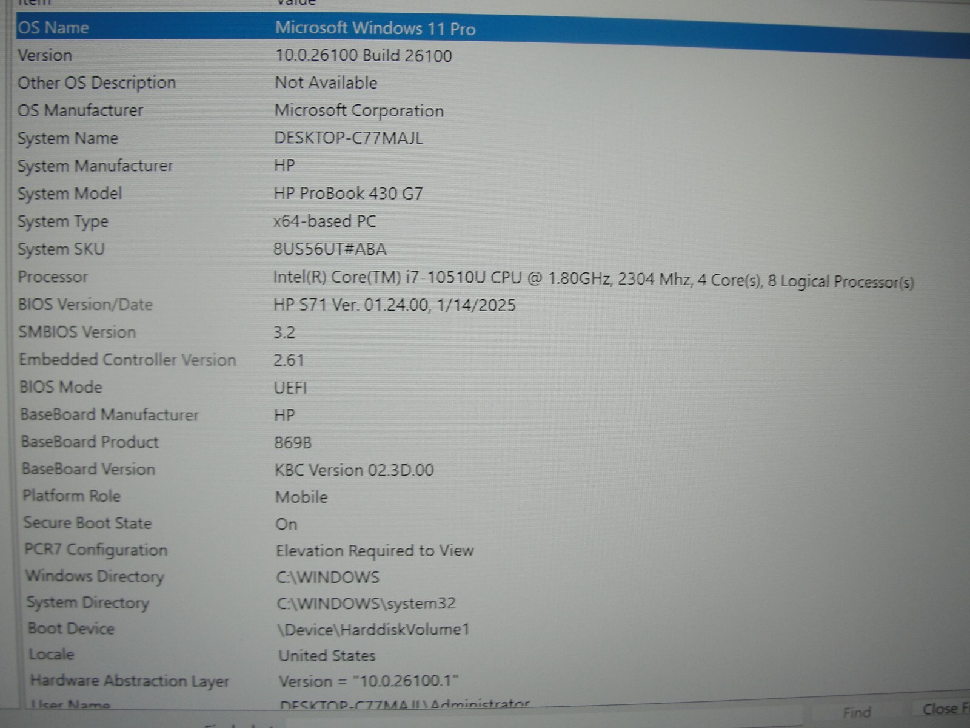Click the 'C:\WINDOWS\system32' value

[366, 604]
